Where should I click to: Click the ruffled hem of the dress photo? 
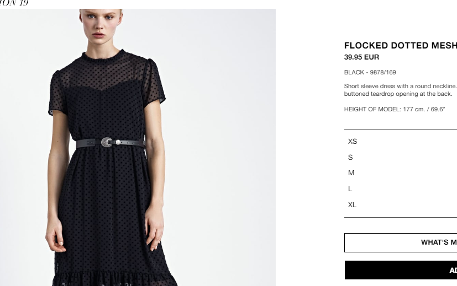pos(115,279)
